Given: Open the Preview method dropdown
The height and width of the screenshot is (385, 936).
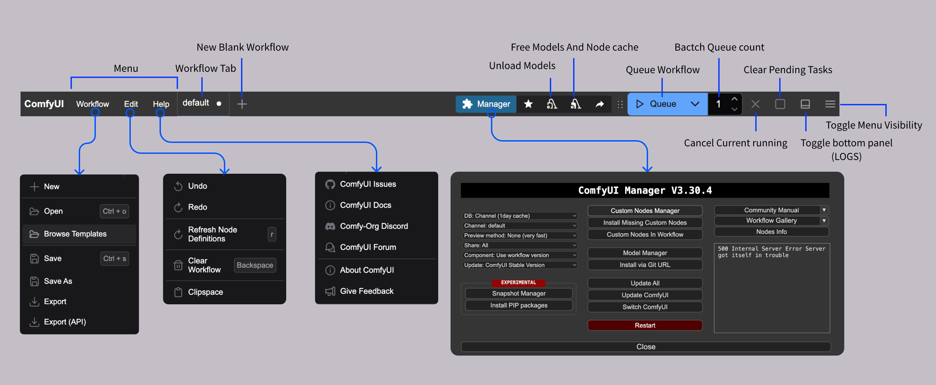Looking at the screenshot, I should [520, 235].
